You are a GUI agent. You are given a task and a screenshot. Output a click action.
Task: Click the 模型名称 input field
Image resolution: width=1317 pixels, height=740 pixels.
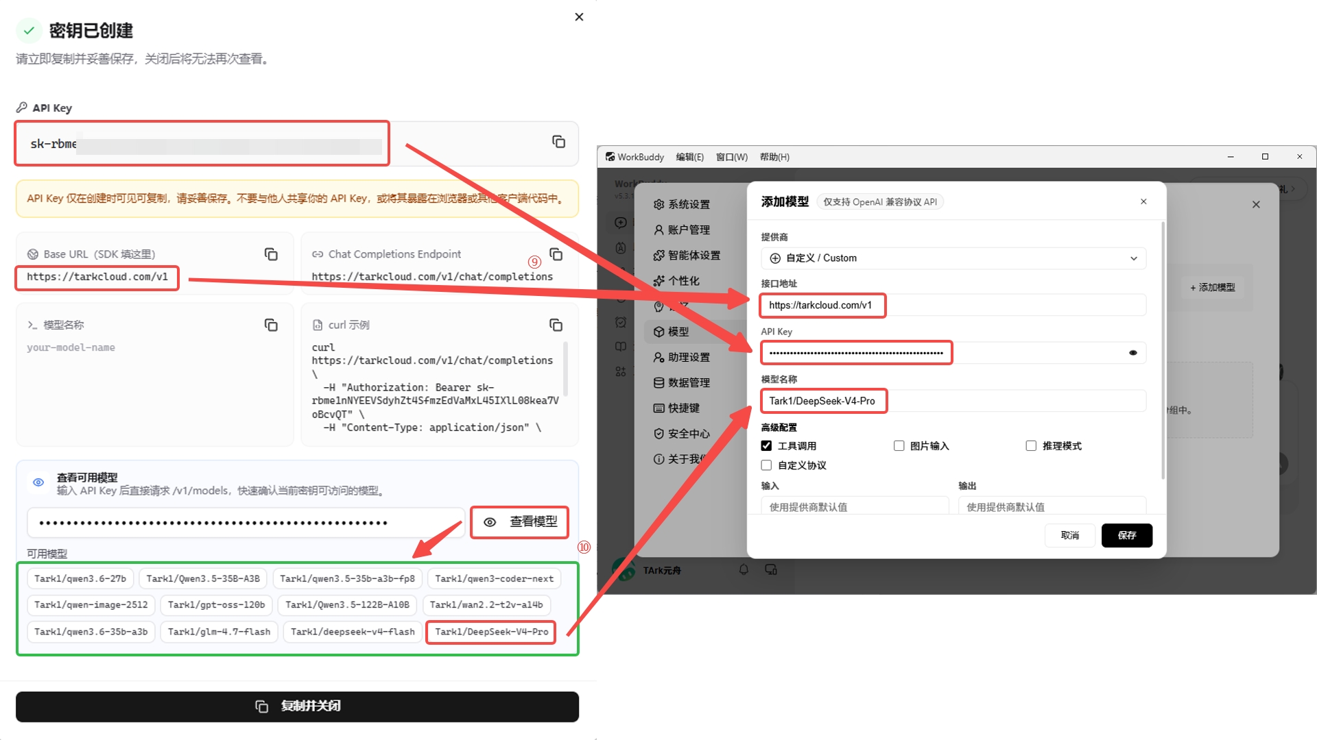coord(953,401)
